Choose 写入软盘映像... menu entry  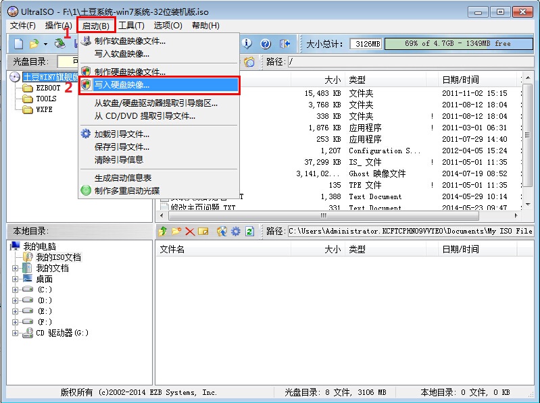point(159,53)
